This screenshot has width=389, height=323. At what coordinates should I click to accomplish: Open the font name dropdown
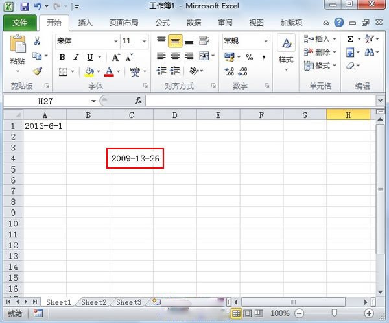pyautogui.click(x=115, y=41)
